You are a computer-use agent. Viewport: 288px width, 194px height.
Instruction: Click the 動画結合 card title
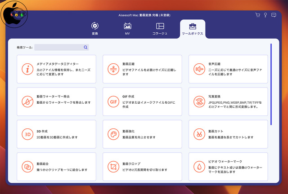[x=42, y=164]
